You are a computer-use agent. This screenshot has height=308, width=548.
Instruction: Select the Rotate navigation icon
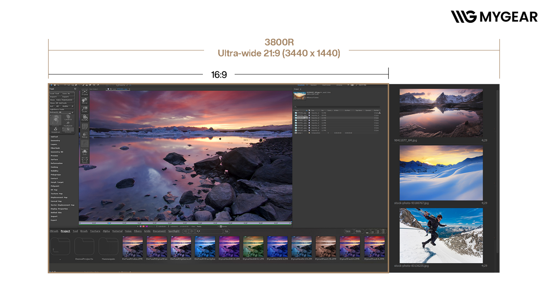pyautogui.click(x=85, y=118)
